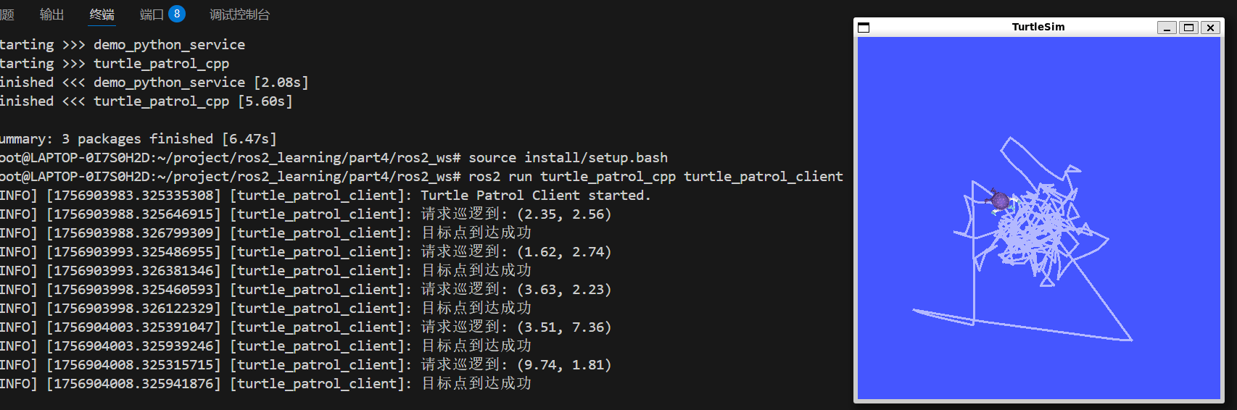Click the TurtleSim title bar text
This screenshot has width=1237, height=410.
(1038, 27)
